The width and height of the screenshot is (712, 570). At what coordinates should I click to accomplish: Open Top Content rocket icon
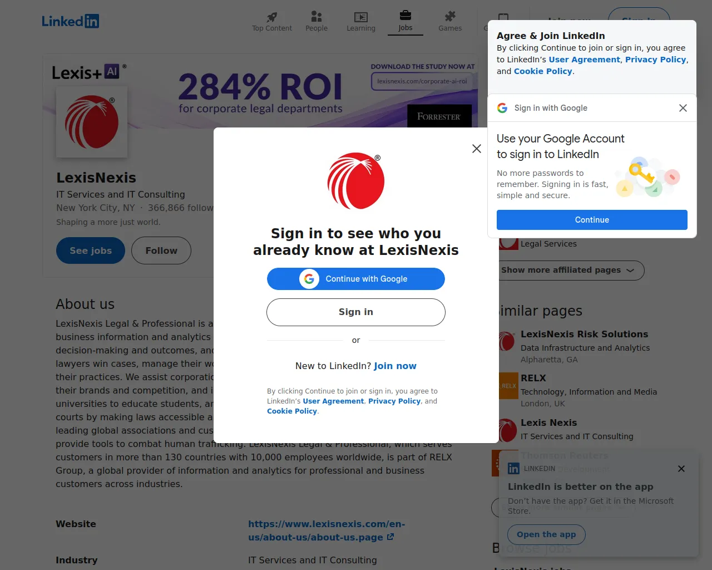coord(272,17)
